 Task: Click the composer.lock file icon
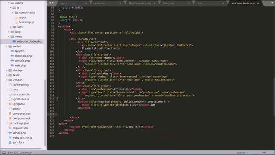[x=10, y=118]
